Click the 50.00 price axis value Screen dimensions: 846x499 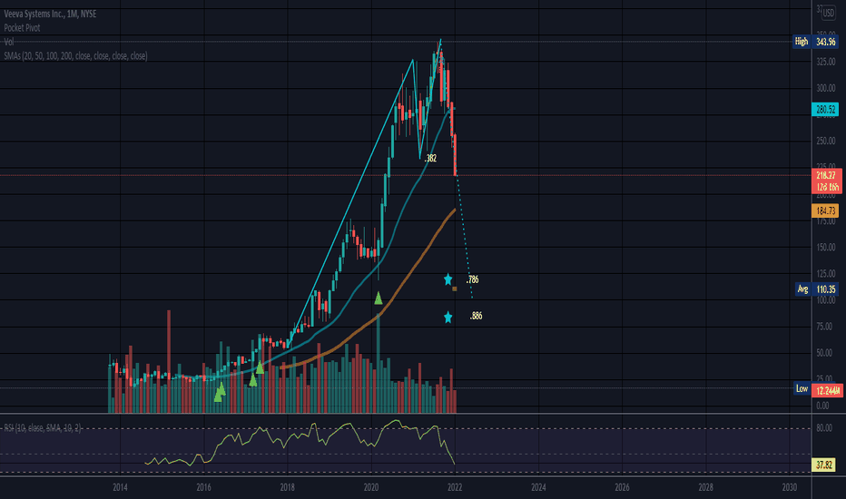[x=825, y=353]
